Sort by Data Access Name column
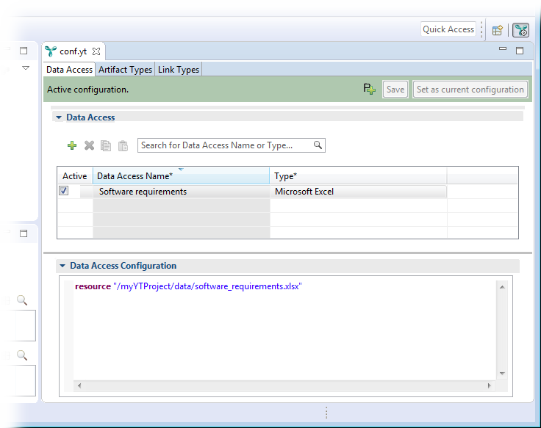 tap(181, 176)
